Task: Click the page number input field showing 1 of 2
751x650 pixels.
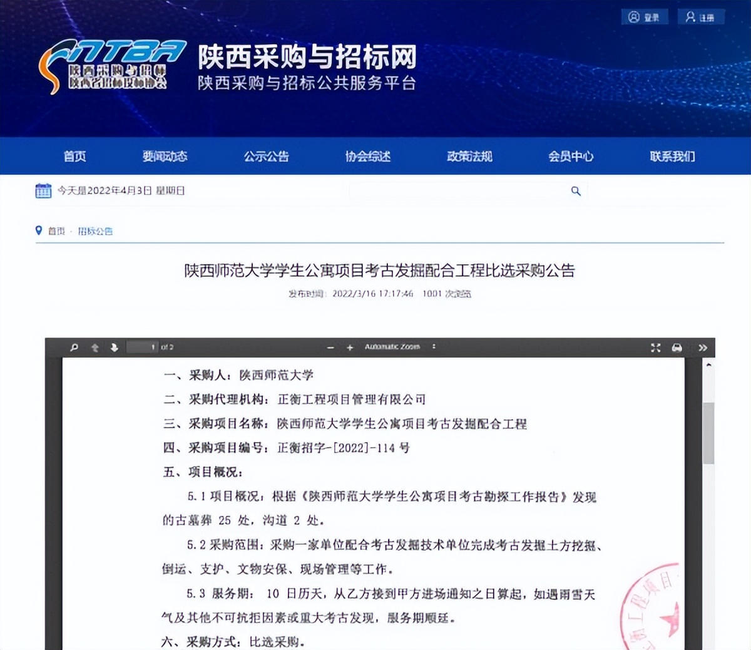Action: (142, 346)
